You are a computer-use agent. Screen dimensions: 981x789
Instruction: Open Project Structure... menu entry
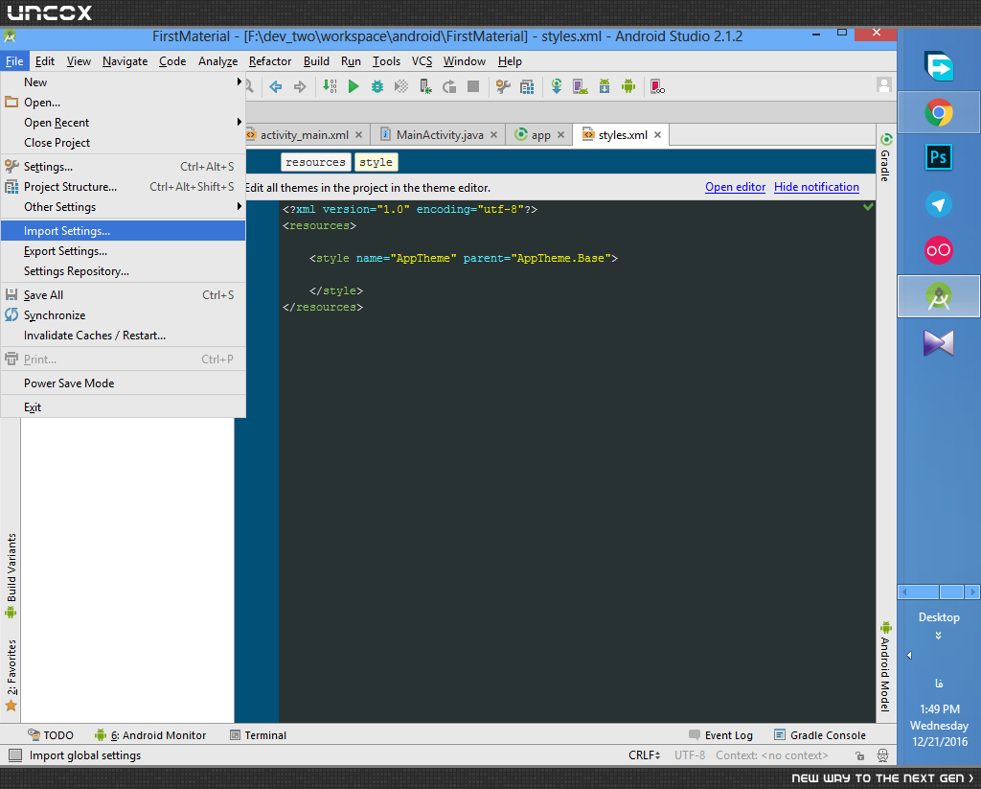point(124,187)
